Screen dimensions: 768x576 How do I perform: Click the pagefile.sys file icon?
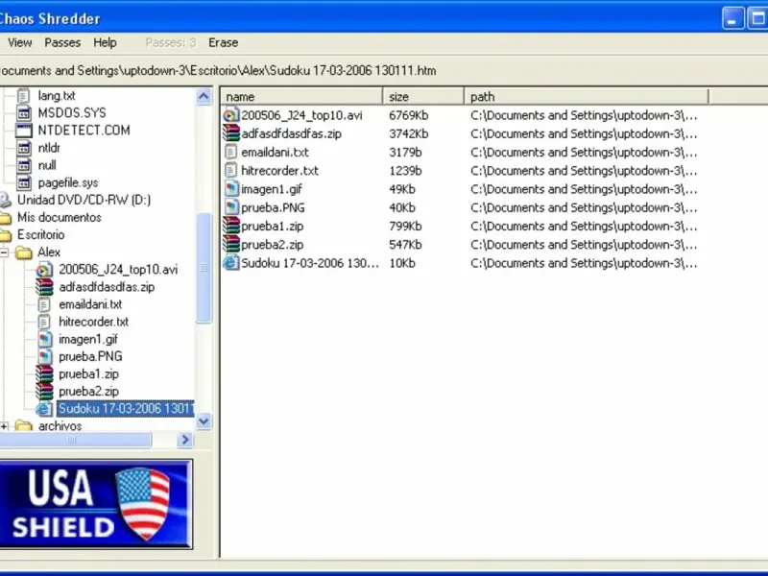point(23,182)
